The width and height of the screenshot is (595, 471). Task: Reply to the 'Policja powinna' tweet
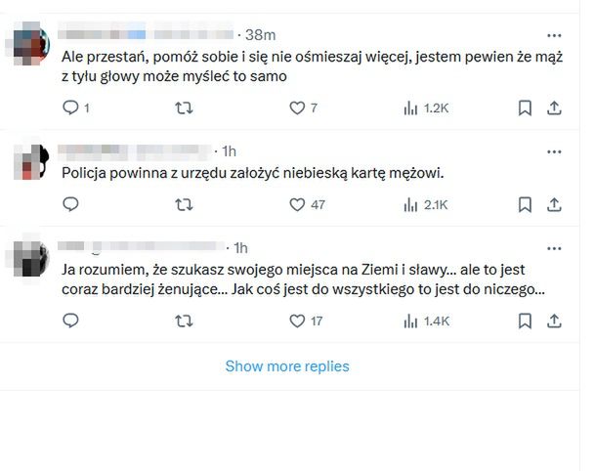(x=70, y=205)
